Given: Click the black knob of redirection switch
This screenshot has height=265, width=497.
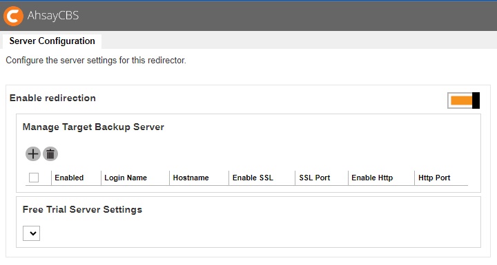Looking at the screenshot, I should [476, 100].
